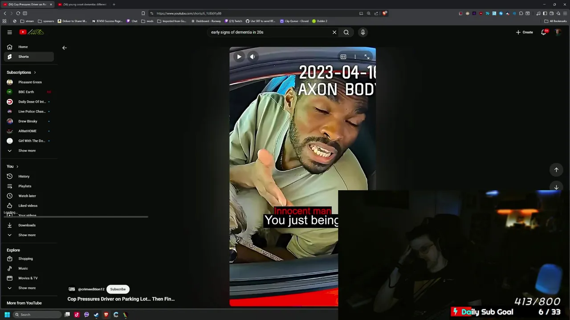The width and height of the screenshot is (570, 320).
Task: Select Shorts in the YouTube sidebar
Action: click(x=29, y=56)
